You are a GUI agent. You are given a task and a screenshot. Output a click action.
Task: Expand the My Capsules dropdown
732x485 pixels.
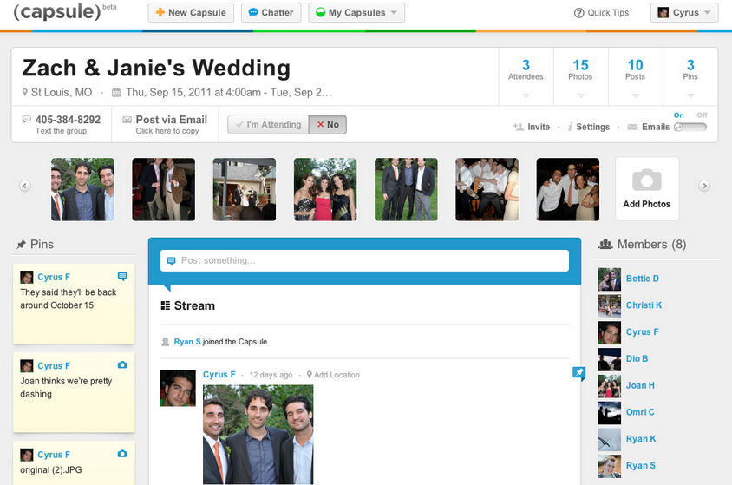[x=356, y=13]
